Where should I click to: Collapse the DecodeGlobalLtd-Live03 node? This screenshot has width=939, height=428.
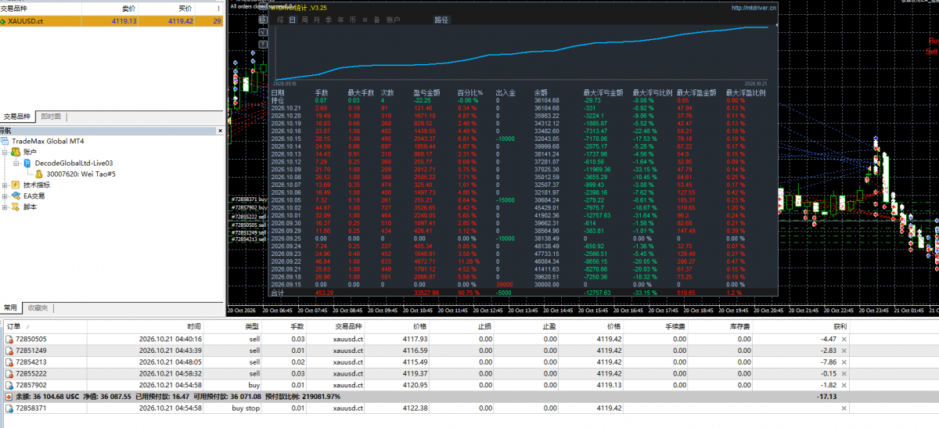tap(16, 163)
